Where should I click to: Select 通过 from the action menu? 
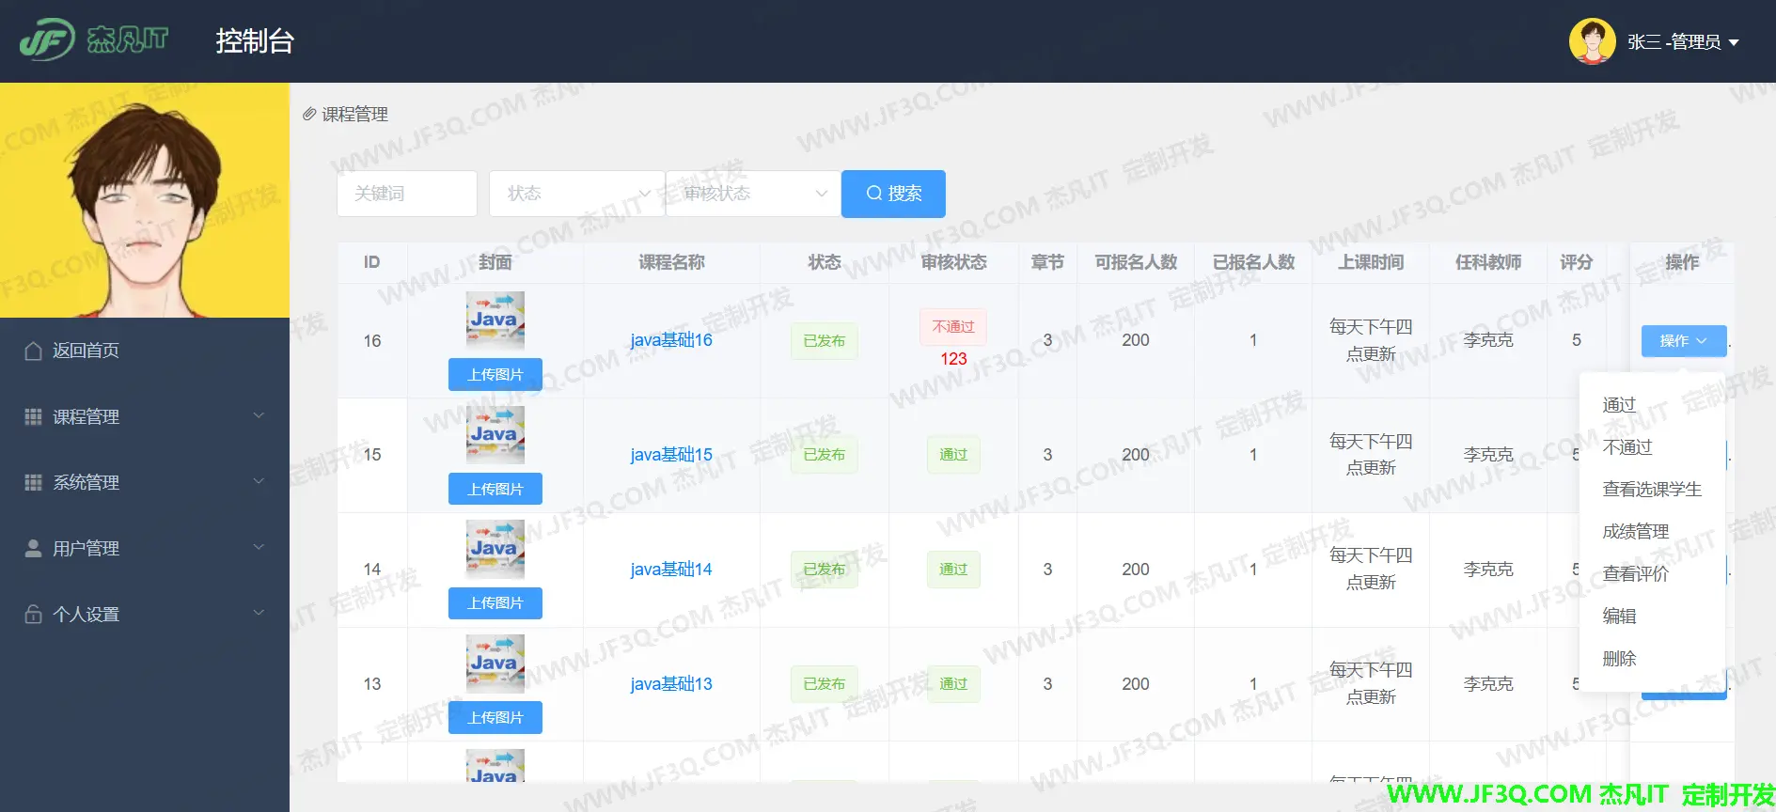click(1619, 405)
